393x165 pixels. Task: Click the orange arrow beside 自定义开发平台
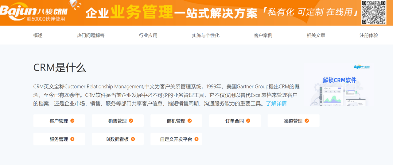pyautogui.click(x=196, y=139)
